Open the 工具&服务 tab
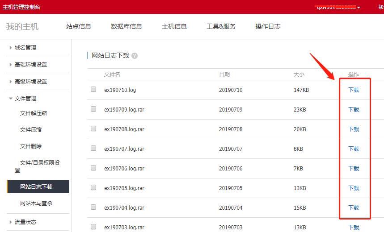The width and height of the screenshot is (384, 232). click(x=221, y=26)
